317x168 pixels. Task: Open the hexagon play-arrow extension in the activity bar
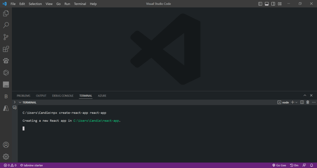click(6, 73)
